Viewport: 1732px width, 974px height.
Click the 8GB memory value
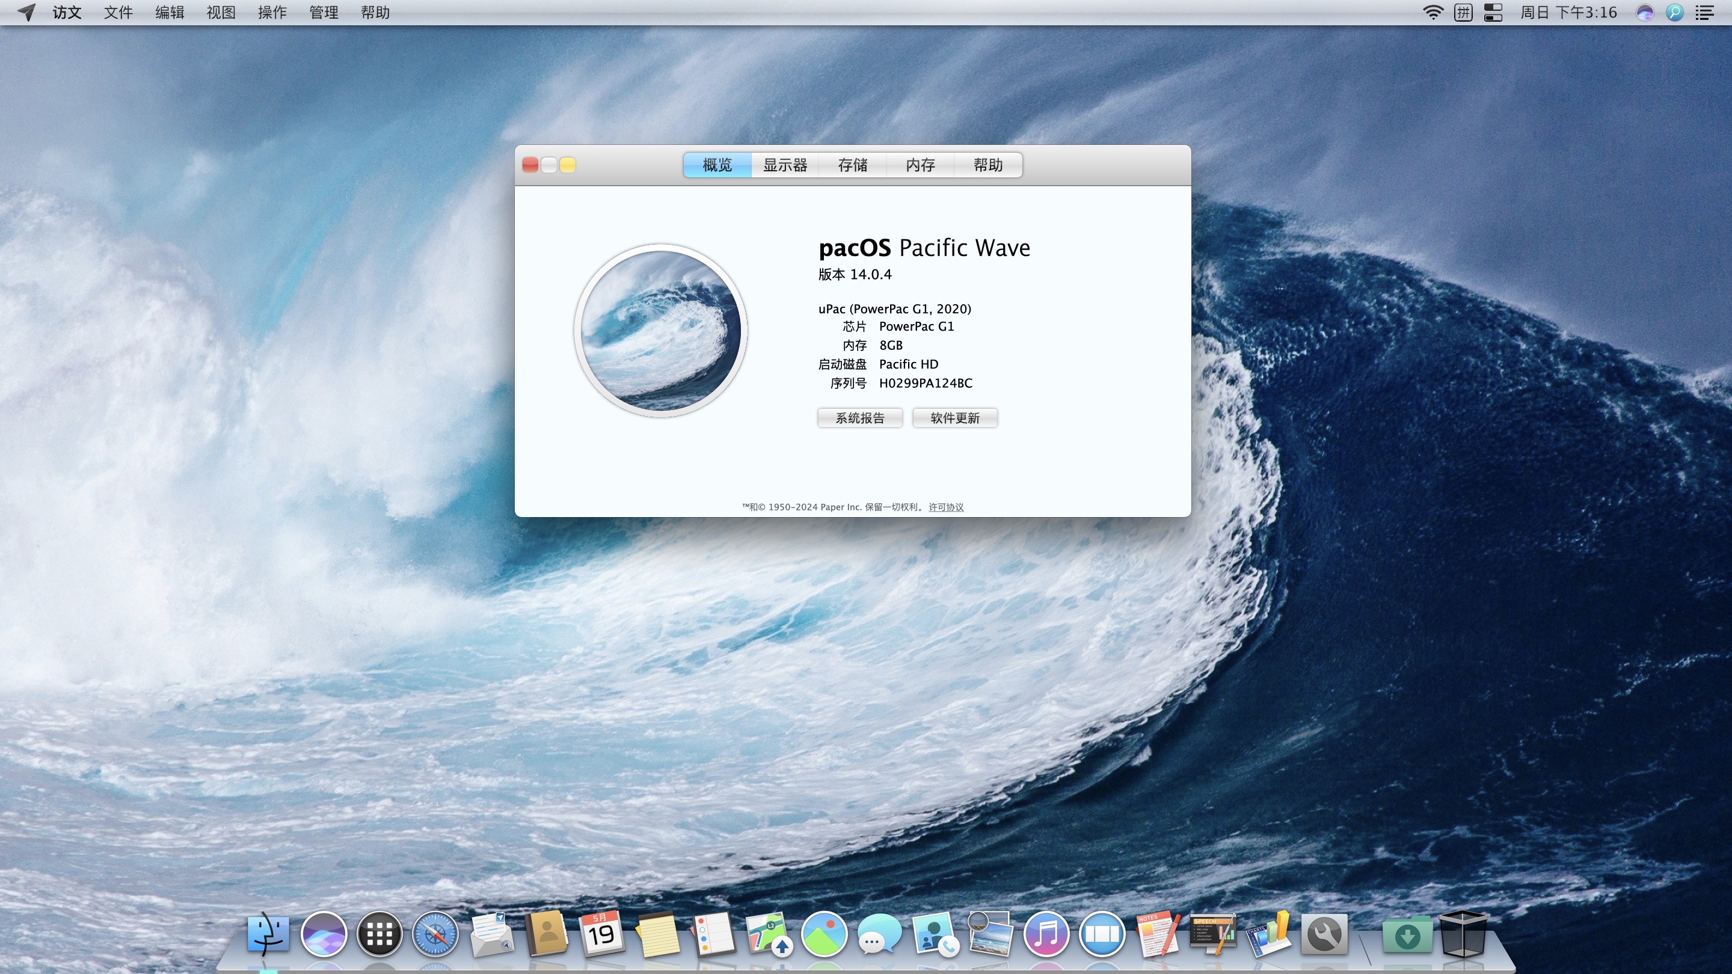coord(891,346)
